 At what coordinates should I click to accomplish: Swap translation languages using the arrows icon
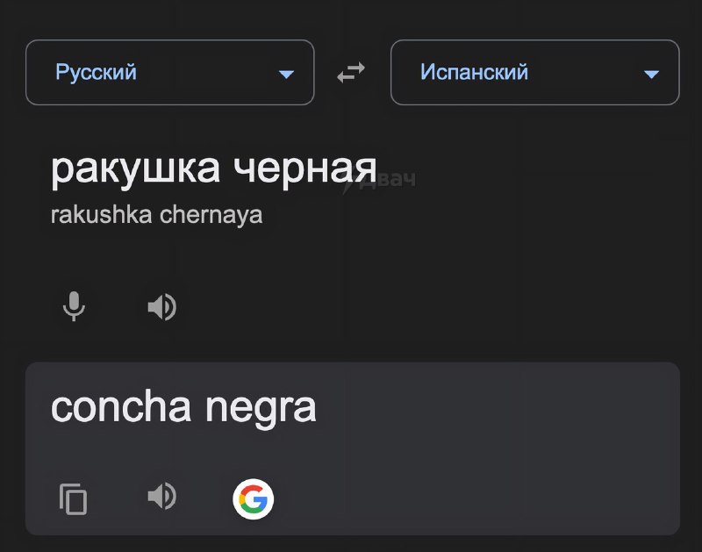click(x=350, y=73)
